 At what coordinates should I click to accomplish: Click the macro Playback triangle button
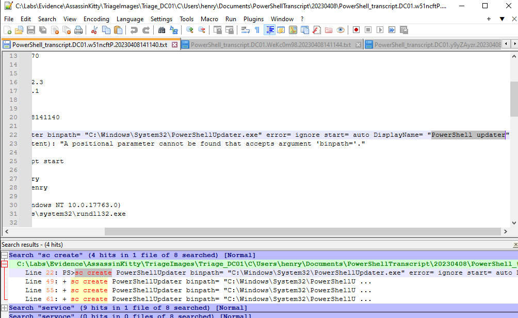pos(380,30)
